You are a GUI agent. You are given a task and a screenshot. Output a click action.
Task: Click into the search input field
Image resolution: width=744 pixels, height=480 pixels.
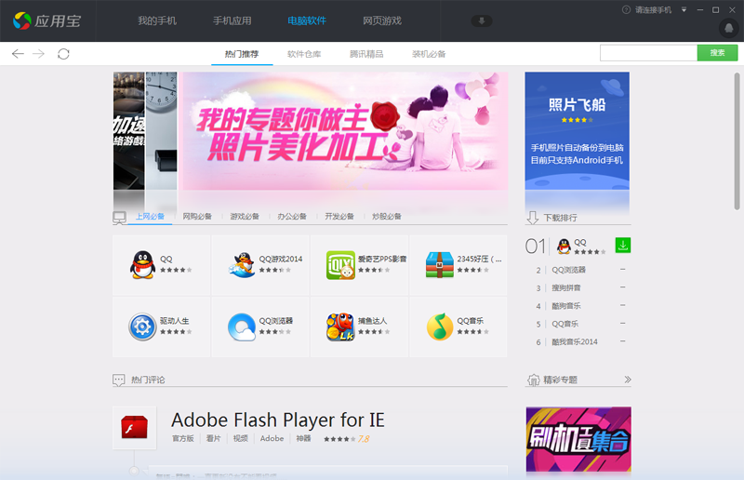[648, 53]
